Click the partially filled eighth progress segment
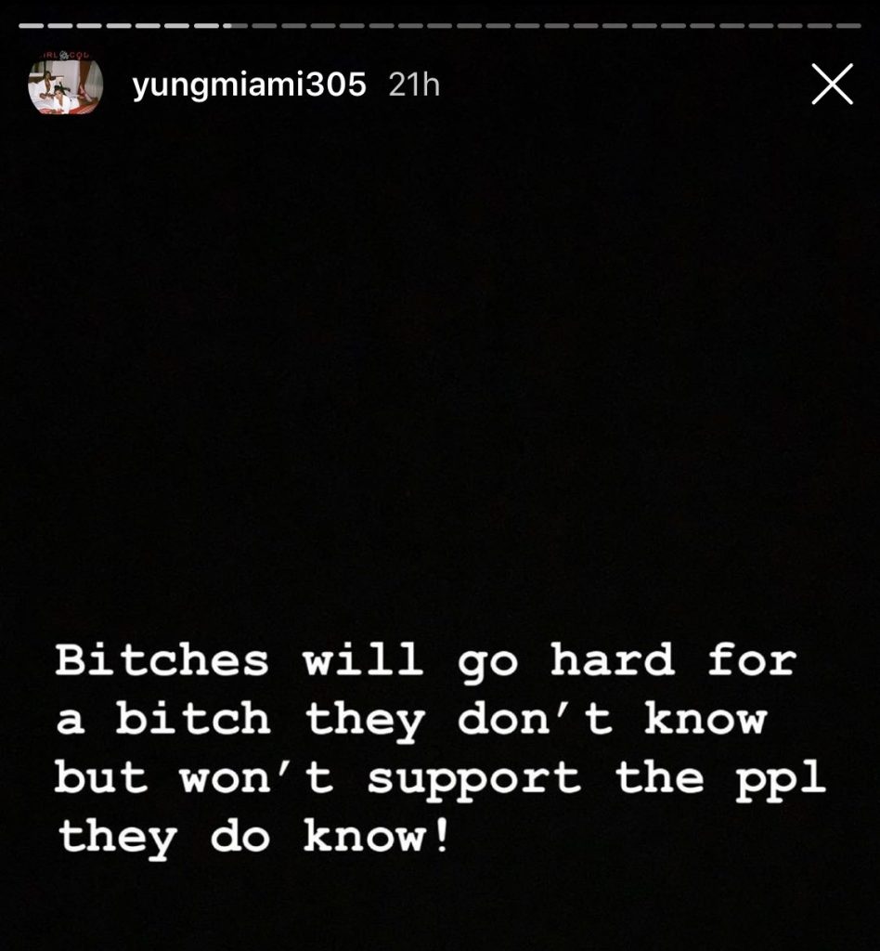Viewport: 880px width, 951px height. pos(235,26)
